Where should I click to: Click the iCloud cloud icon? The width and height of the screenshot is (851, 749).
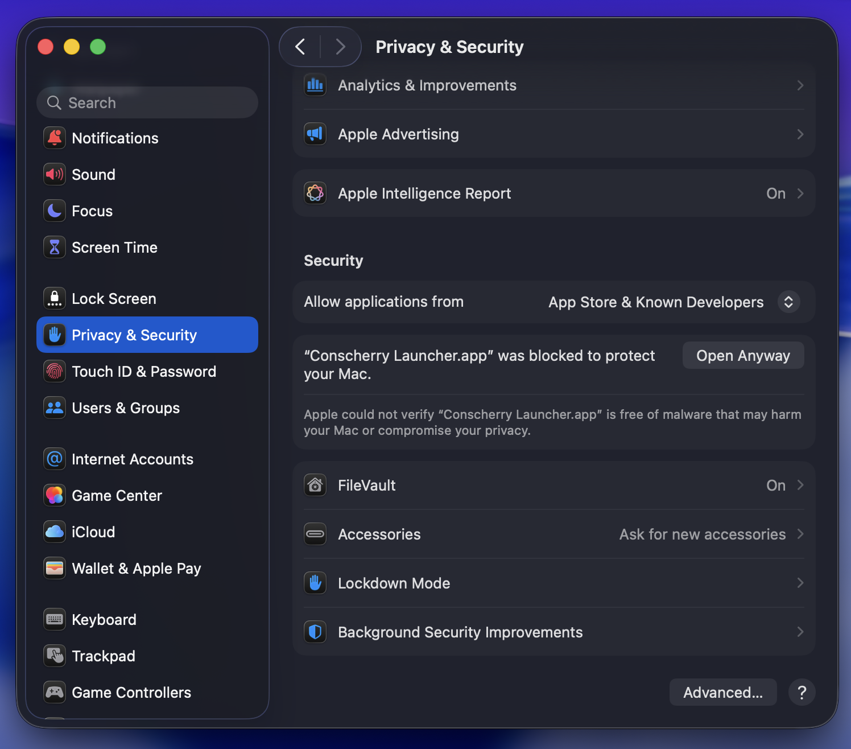(55, 532)
